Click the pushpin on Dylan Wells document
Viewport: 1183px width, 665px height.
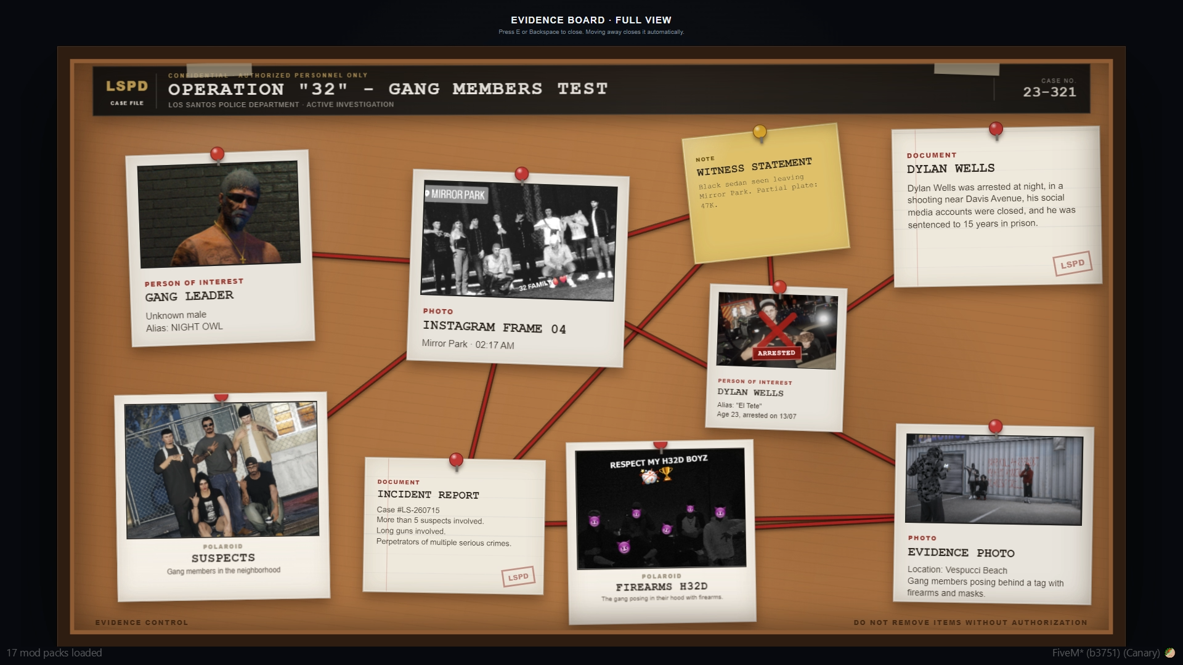996,129
